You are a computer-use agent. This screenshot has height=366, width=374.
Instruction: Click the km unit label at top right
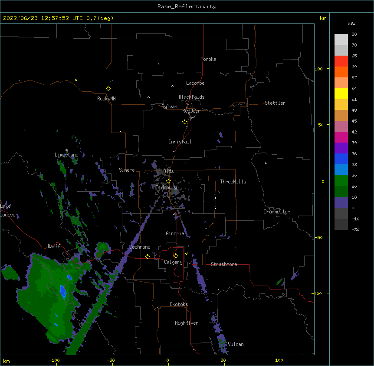[x=323, y=18]
